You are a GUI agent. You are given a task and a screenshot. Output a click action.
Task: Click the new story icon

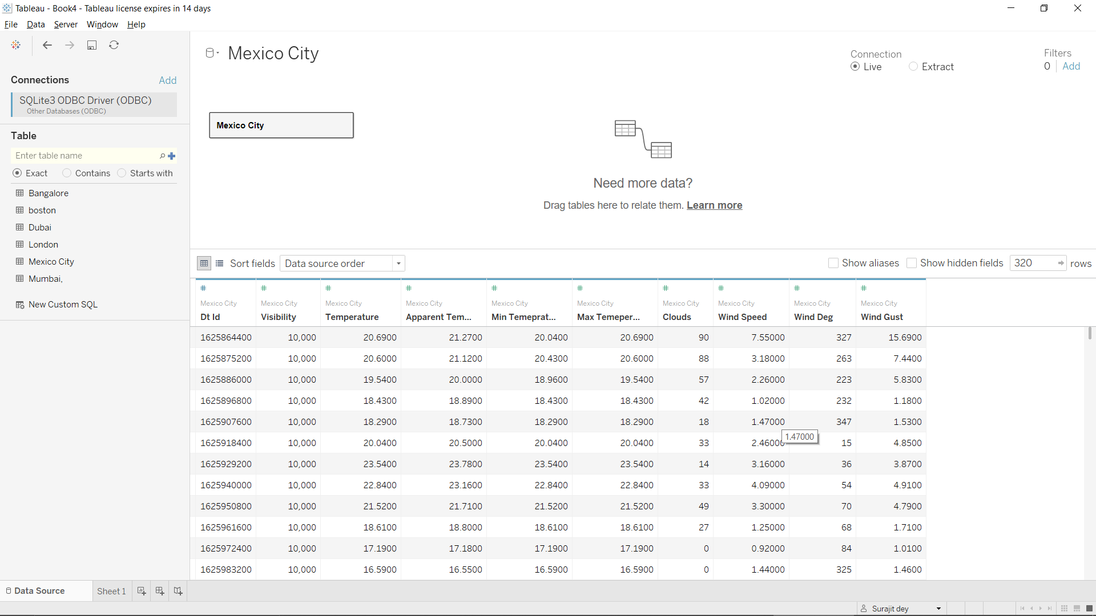178,591
